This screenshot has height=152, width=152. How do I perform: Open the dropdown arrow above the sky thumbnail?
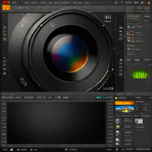click(149, 116)
